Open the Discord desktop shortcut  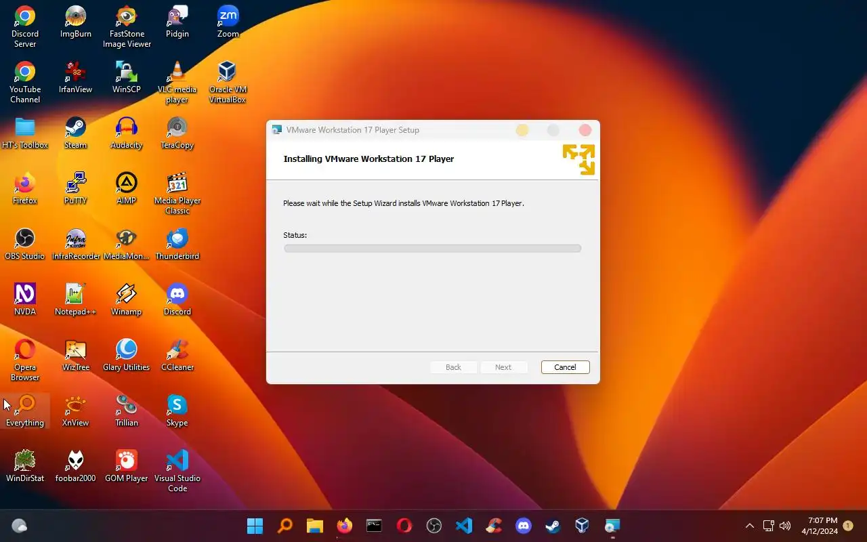point(177,299)
